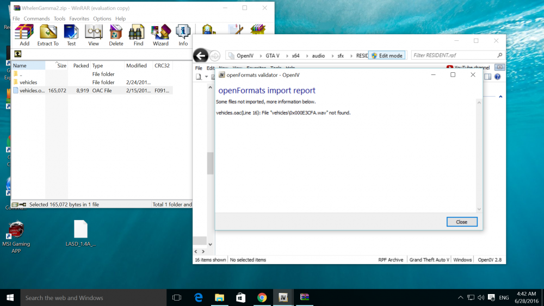Collapse the panel chevron in OpenIV
The height and width of the screenshot is (306, 544).
coord(500,97)
